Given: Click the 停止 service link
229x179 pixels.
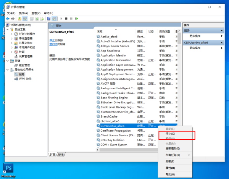Looking at the screenshot, I should [x=52, y=40].
